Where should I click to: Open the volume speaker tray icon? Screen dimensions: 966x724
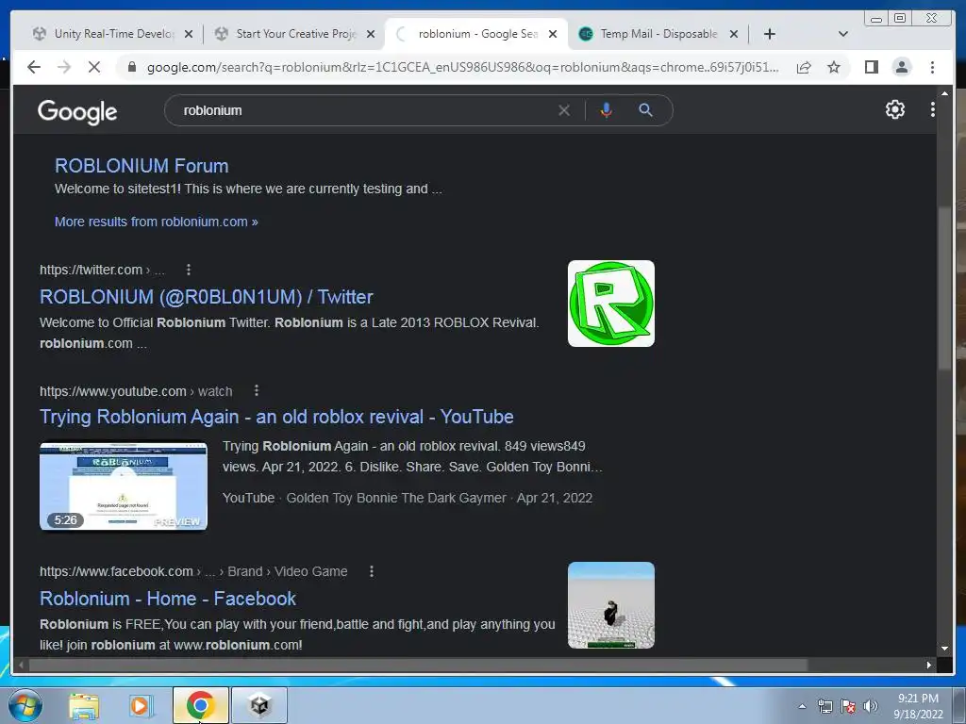[x=870, y=706]
